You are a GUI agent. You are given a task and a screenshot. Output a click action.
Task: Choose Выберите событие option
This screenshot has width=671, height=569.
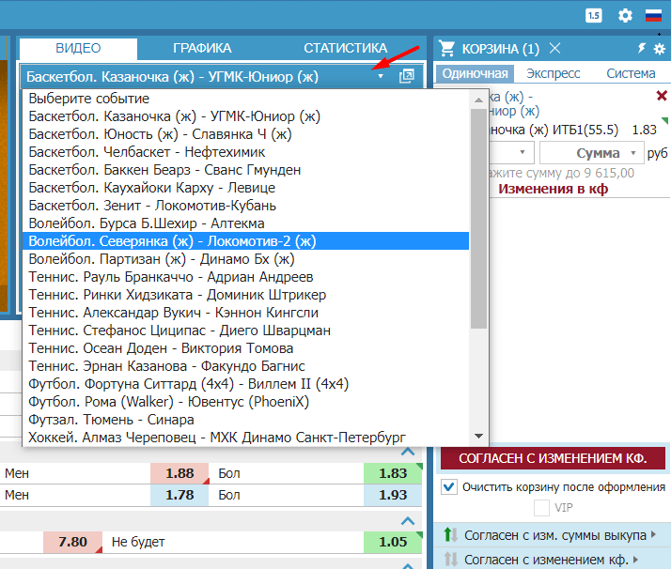pos(245,99)
